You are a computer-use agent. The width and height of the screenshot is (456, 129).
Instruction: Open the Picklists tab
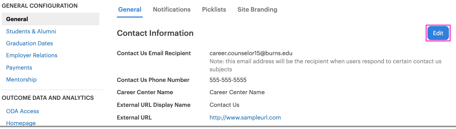pos(214,9)
